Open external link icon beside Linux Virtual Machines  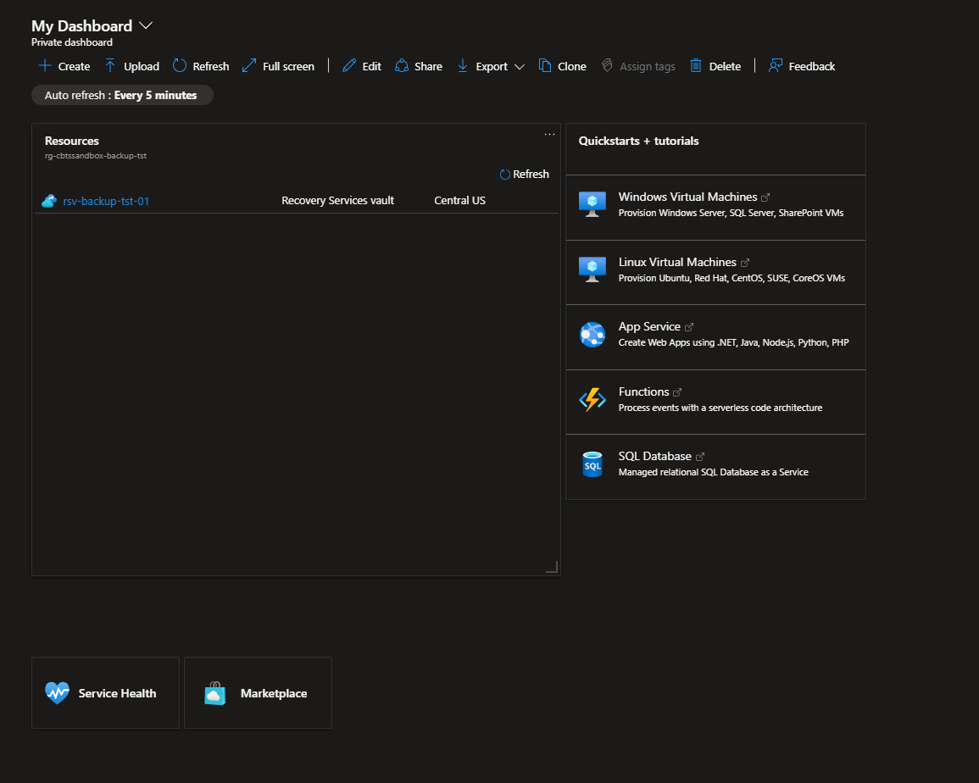pos(745,263)
